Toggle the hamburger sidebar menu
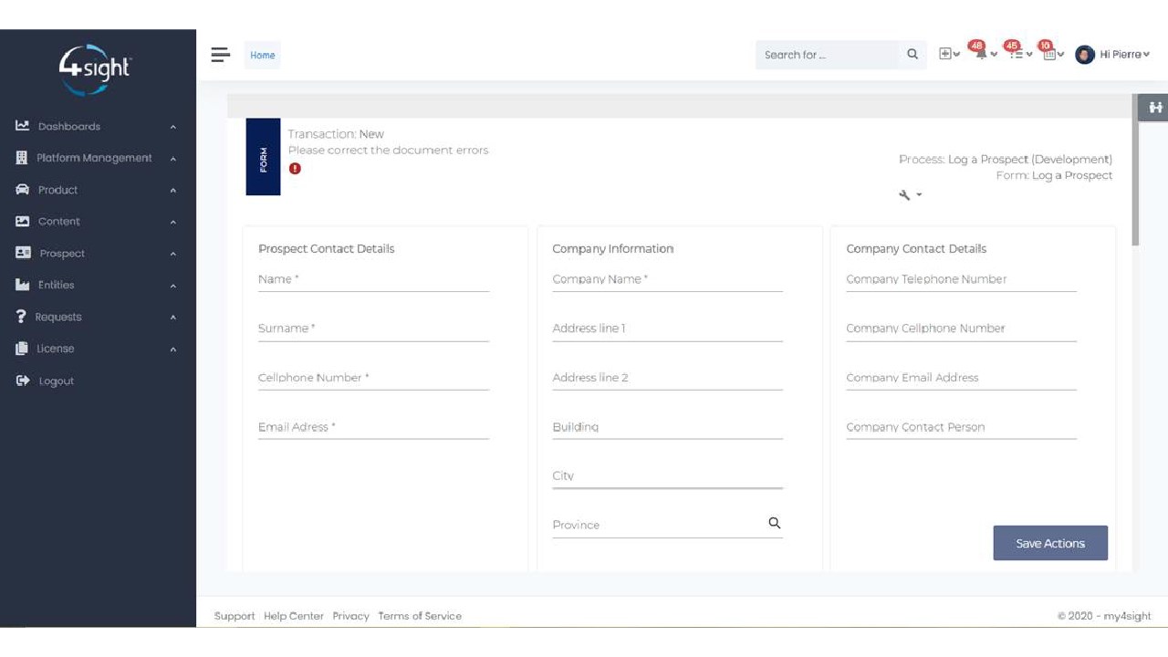The height and width of the screenshot is (657, 1168). (x=221, y=55)
